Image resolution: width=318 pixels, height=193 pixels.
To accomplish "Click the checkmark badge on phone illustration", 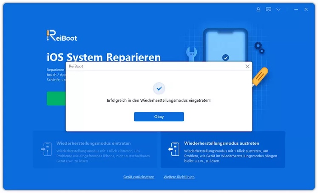I will [225, 58].
